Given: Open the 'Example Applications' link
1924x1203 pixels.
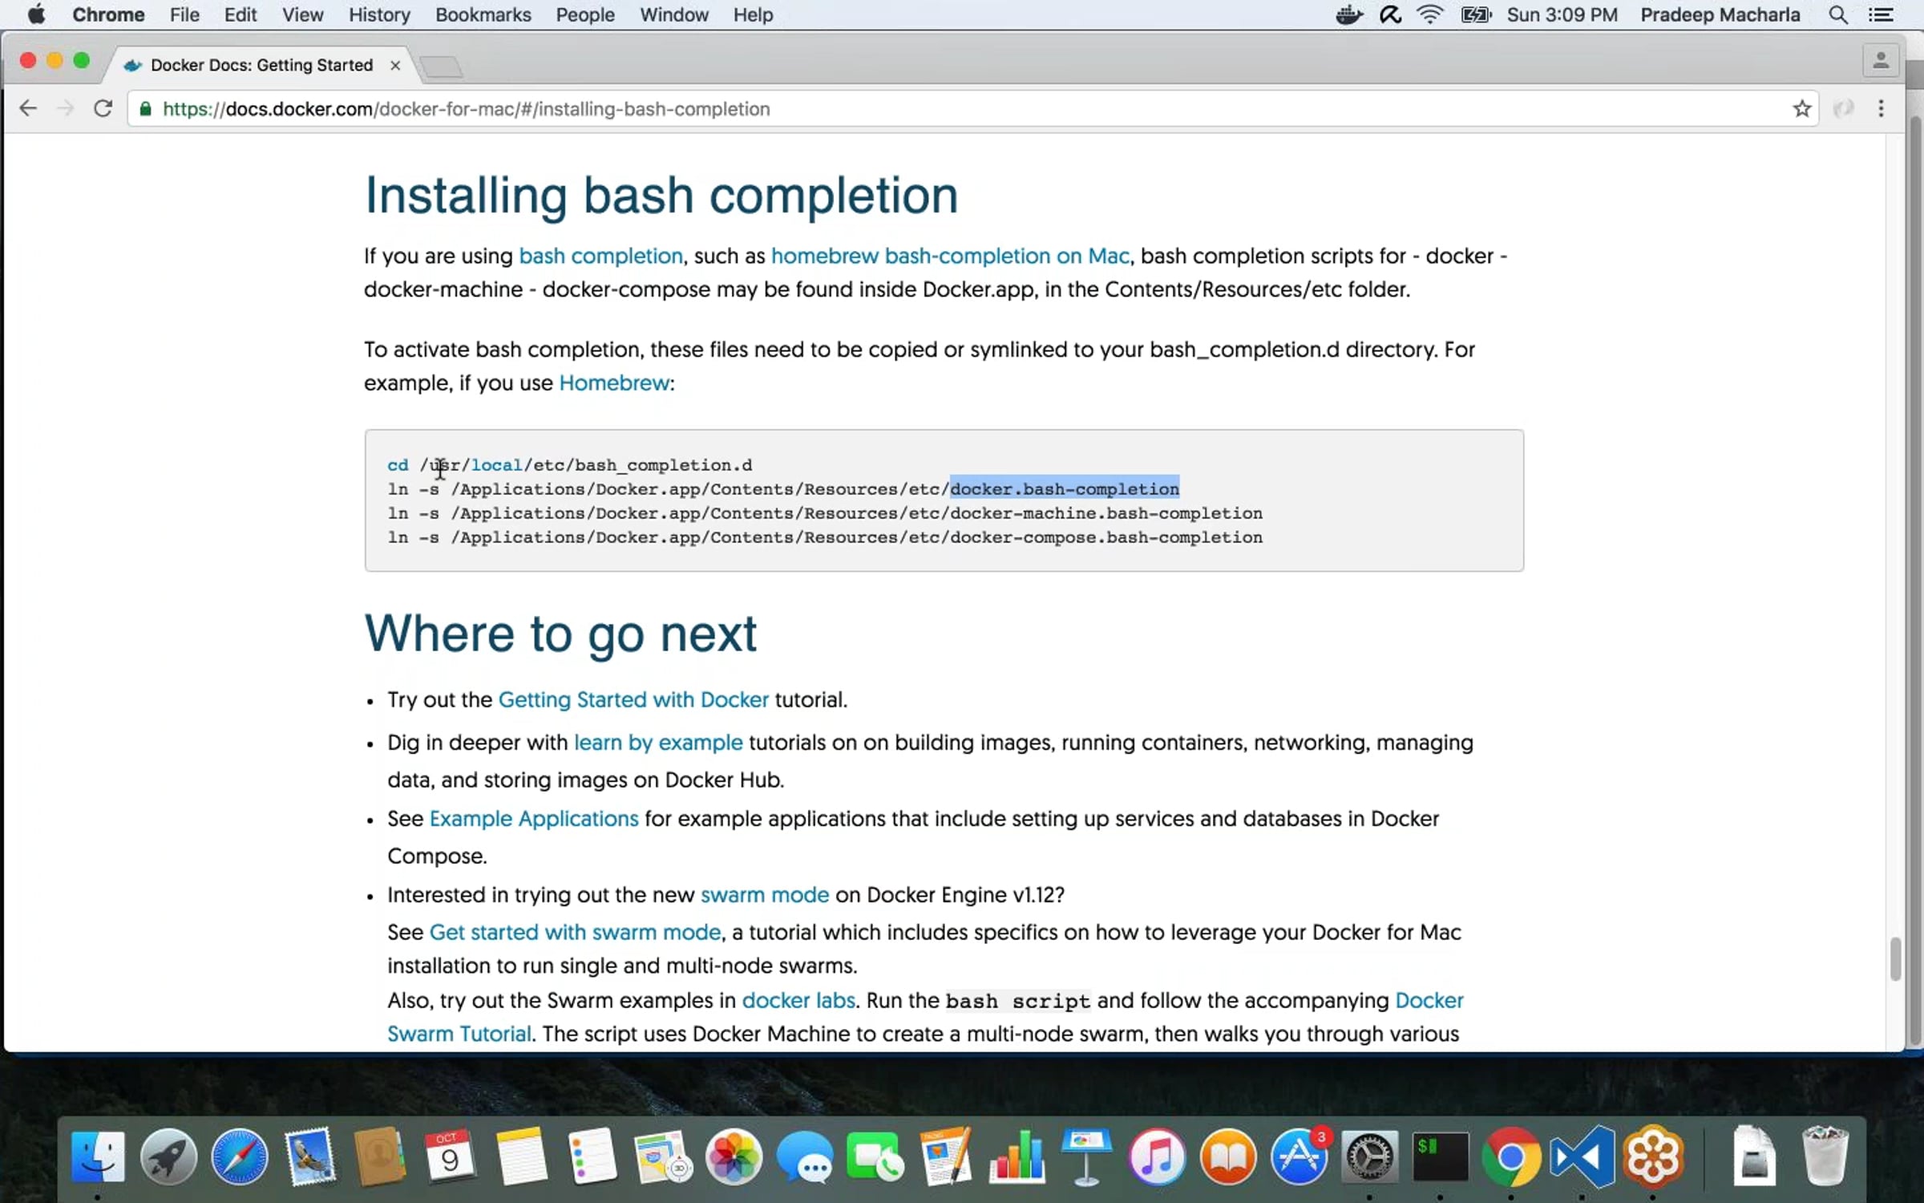Looking at the screenshot, I should [534, 819].
